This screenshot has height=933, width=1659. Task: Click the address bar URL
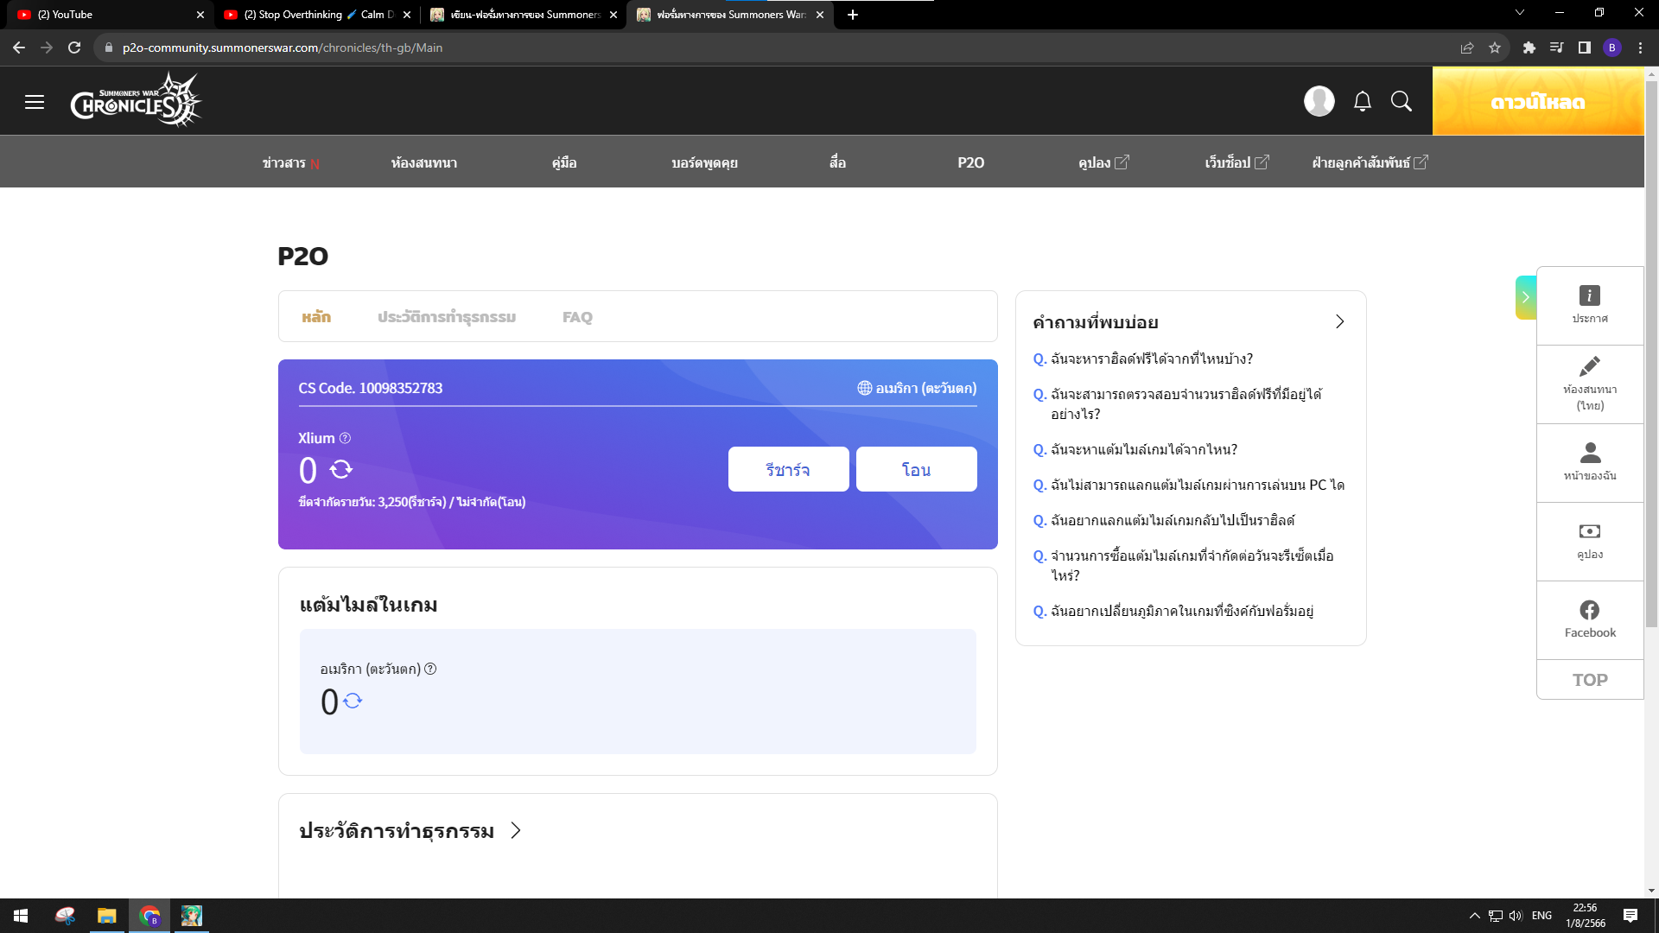[283, 48]
